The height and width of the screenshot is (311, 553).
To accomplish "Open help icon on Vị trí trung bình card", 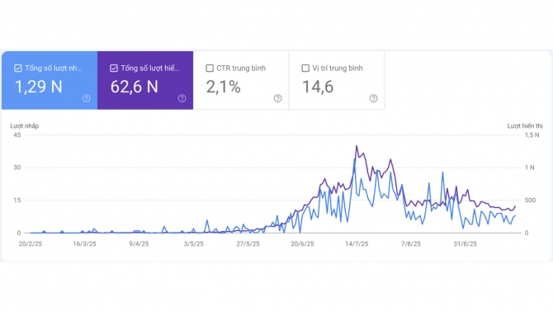I will pos(374,98).
